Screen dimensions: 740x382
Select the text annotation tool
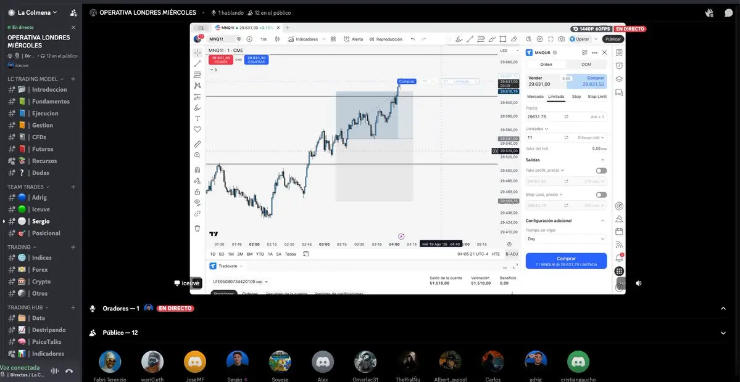tap(197, 118)
